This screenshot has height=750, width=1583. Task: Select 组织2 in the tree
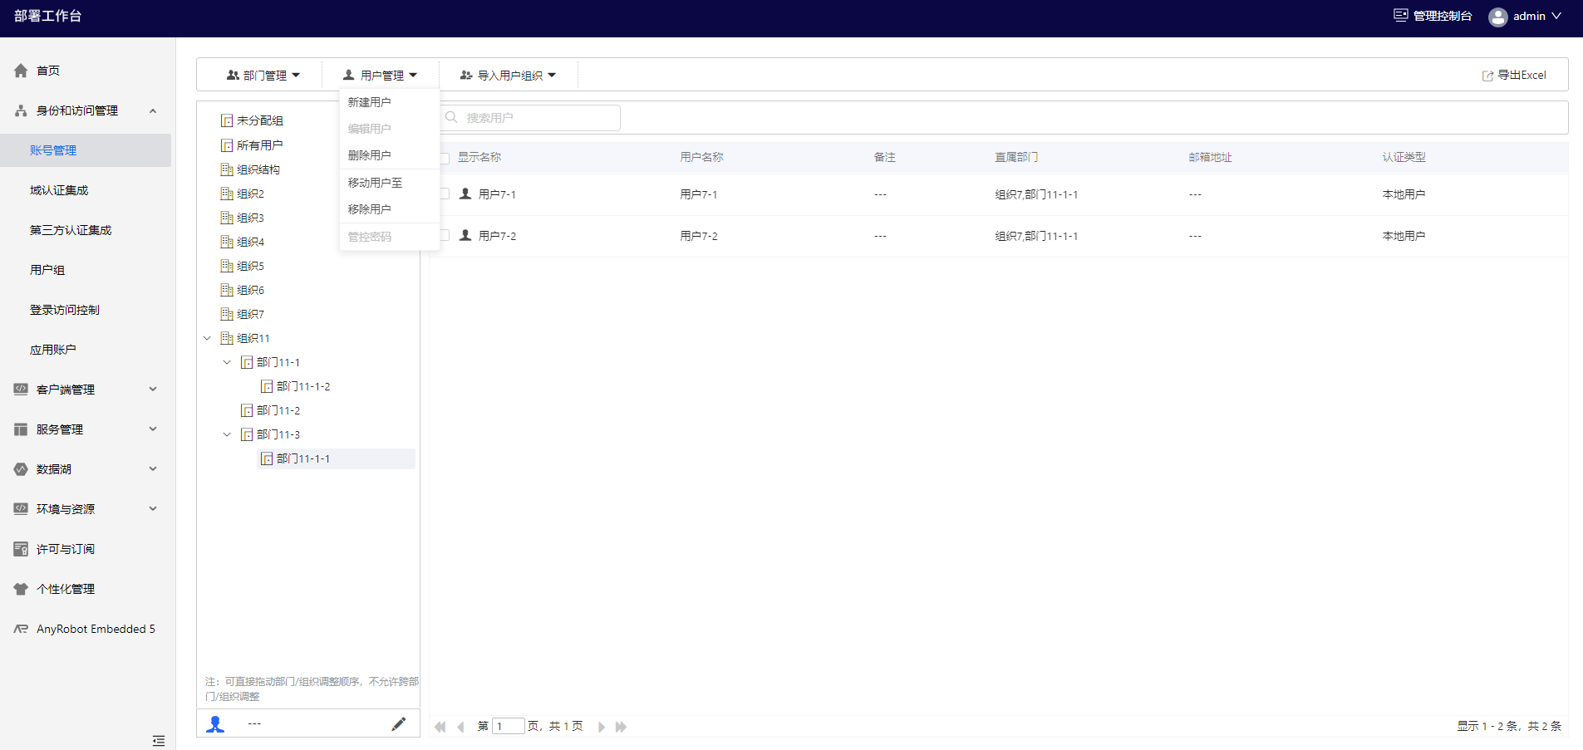click(x=250, y=194)
